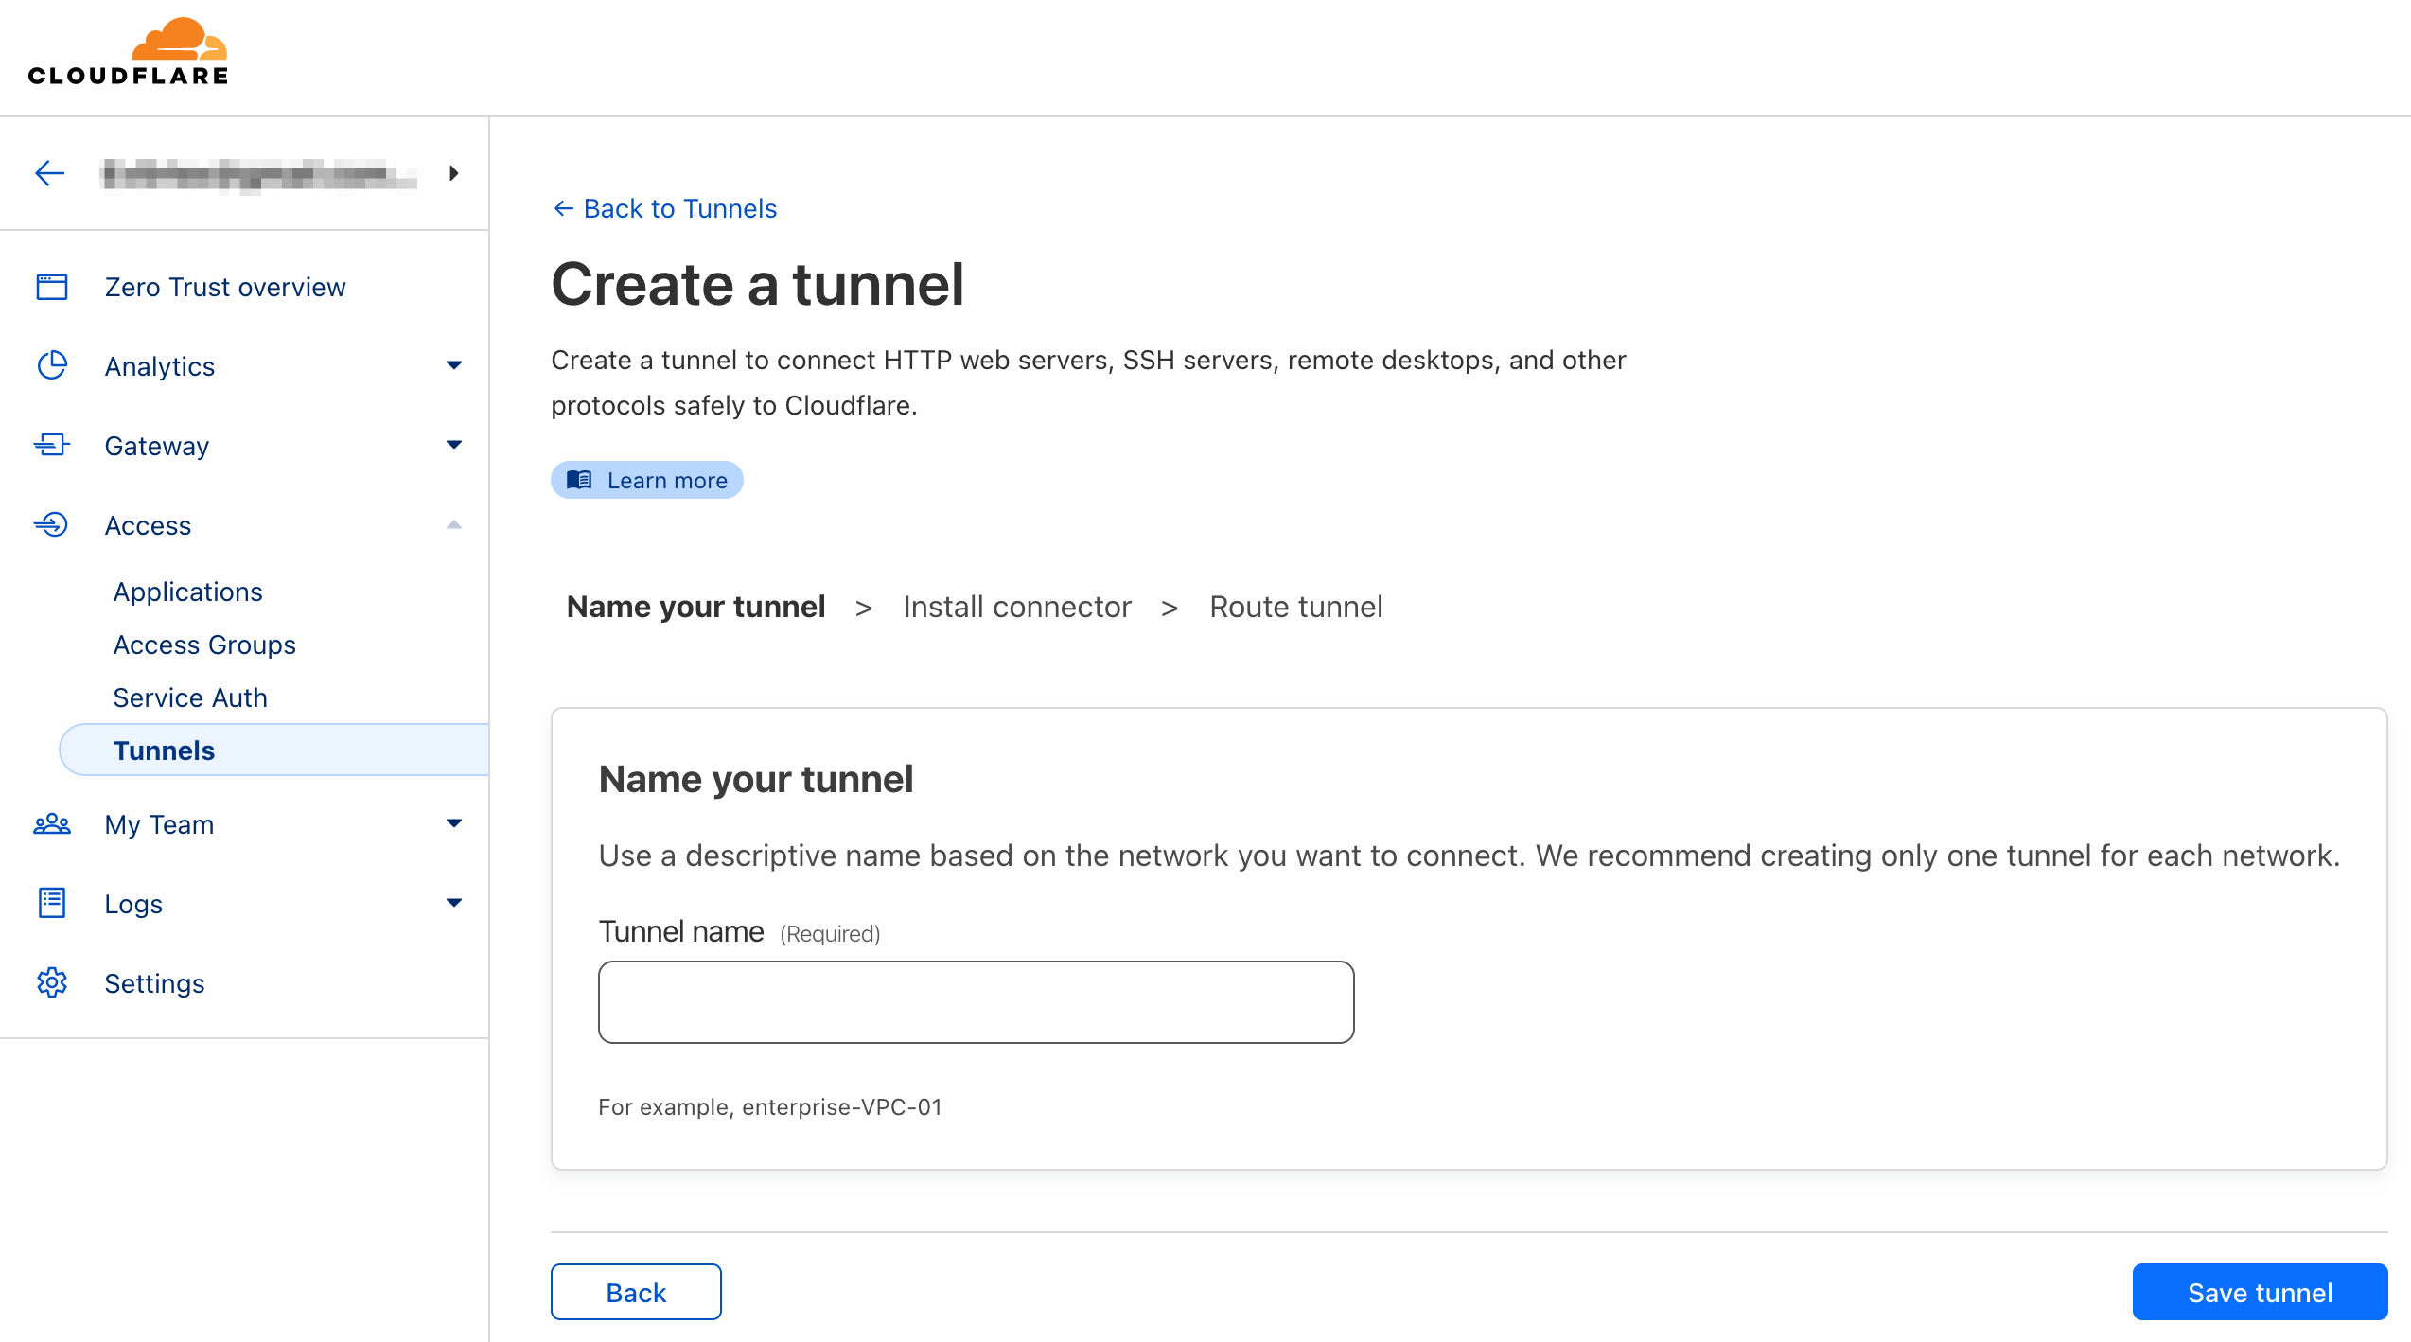Click the Logs document icon
The width and height of the screenshot is (2411, 1342).
52,903
